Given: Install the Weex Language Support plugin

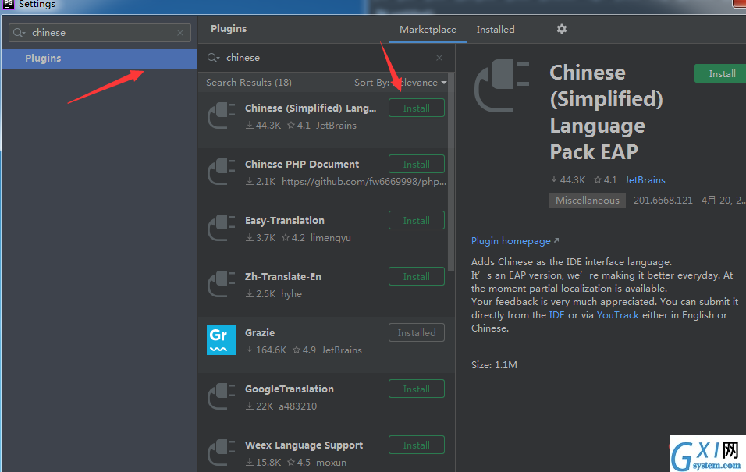Looking at the screenshot, I should click(x=416, y=445).
